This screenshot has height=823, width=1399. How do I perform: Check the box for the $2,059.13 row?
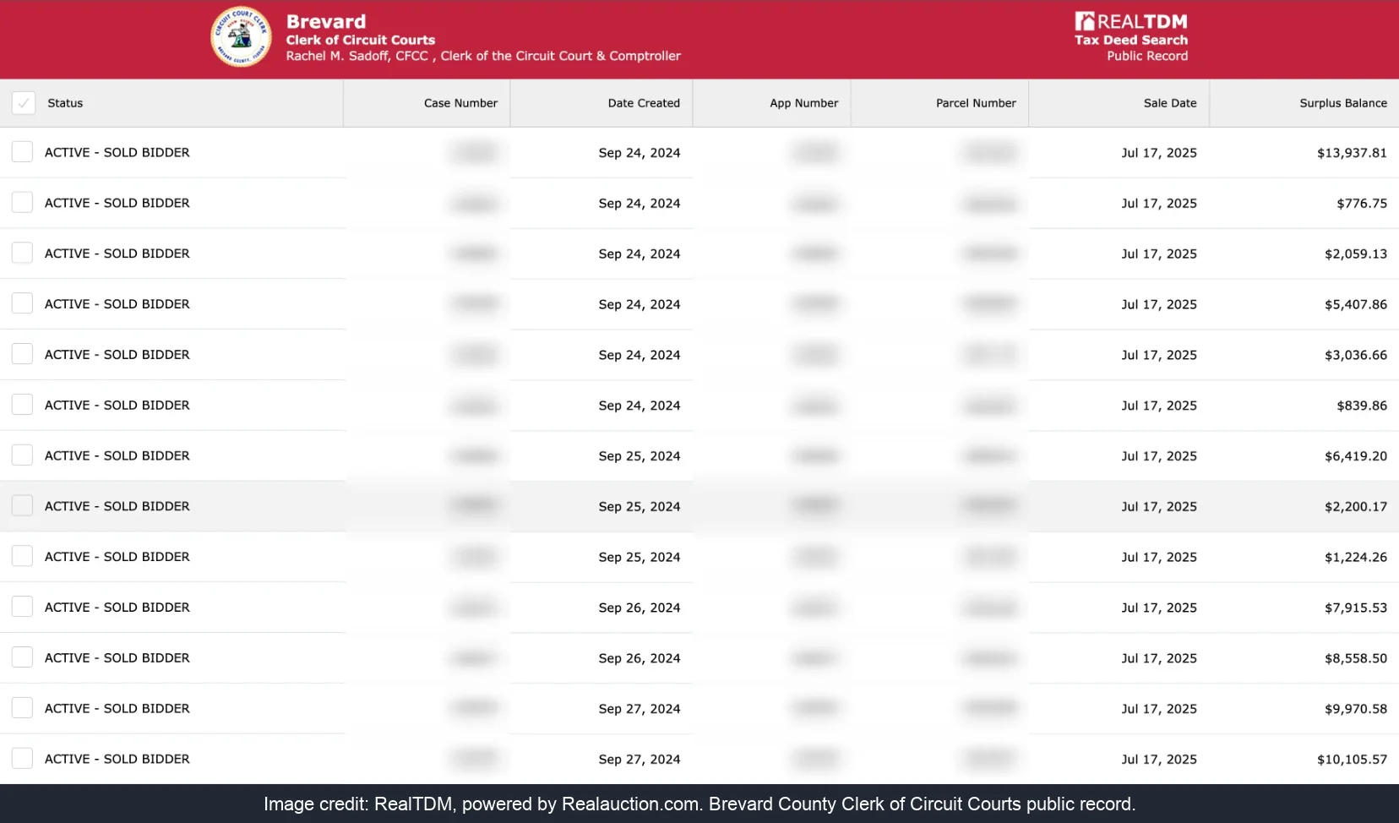click(x=22, y=253)
